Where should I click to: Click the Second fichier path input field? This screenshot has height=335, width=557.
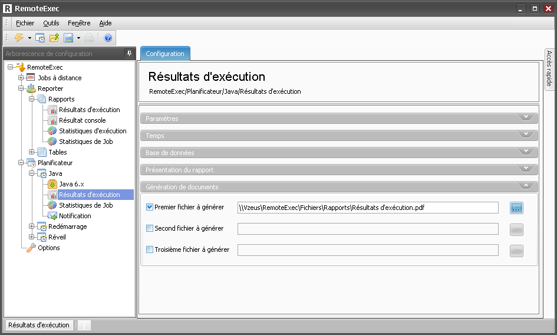click(x=368, y=229)
